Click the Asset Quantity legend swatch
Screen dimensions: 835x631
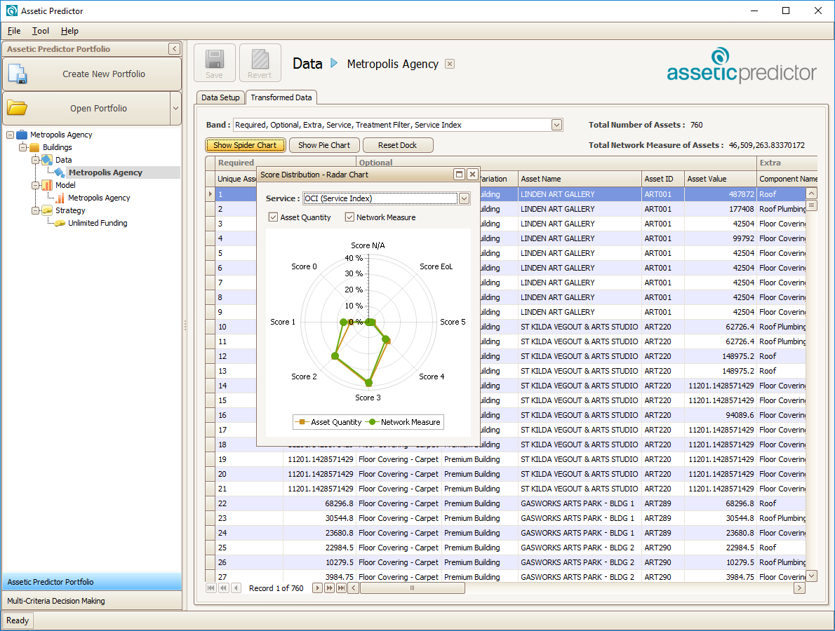302,422
